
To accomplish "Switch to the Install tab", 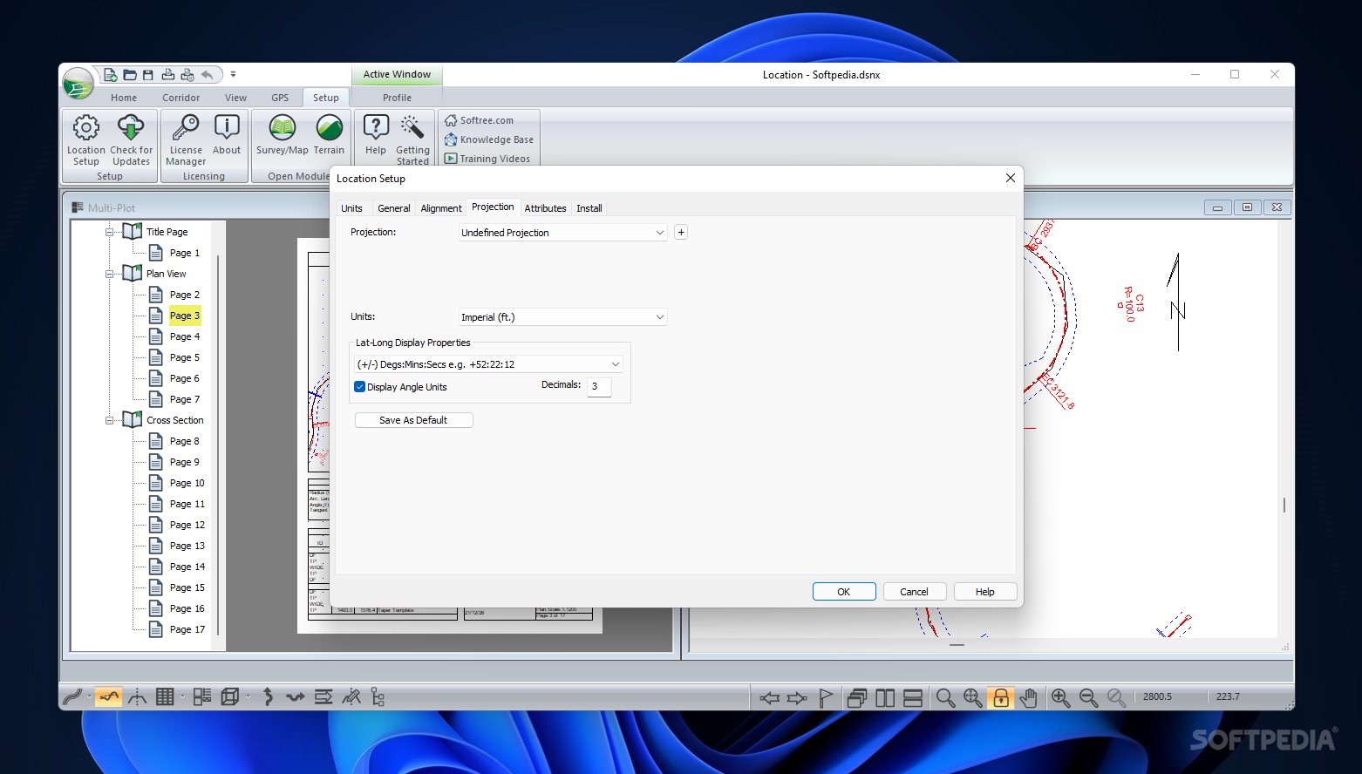I will pyautogui.click(x=589, y=208).
